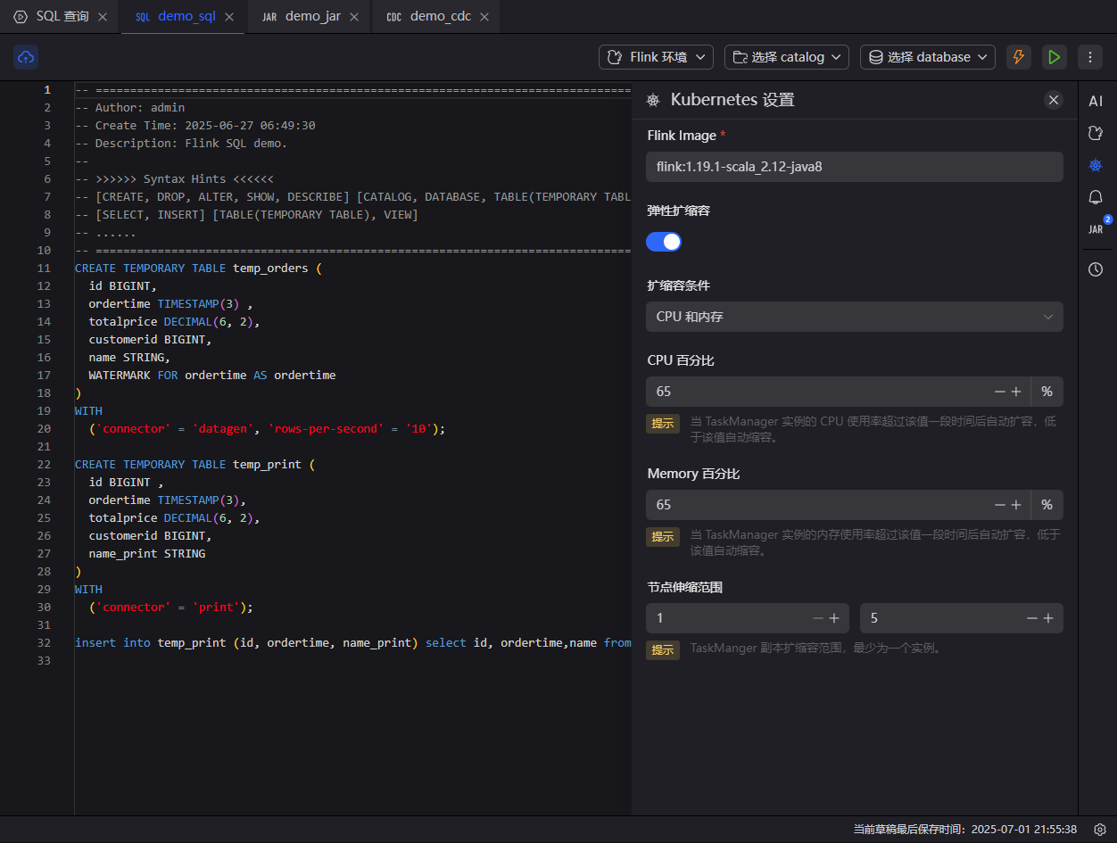This screenshot has height=843, width=1117.
Task: Open the Flink 环境 dropdown
Action: [656, 57]
